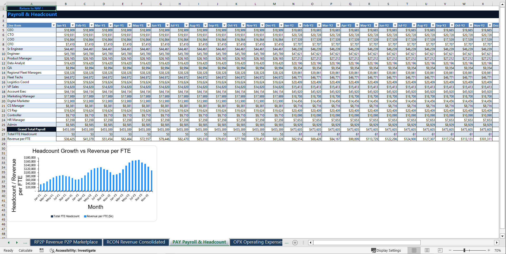Image resolution: width=506 pixels, height=254 pixels.
Task: Click the chart's Month axis title
Action: coord(95,207)
